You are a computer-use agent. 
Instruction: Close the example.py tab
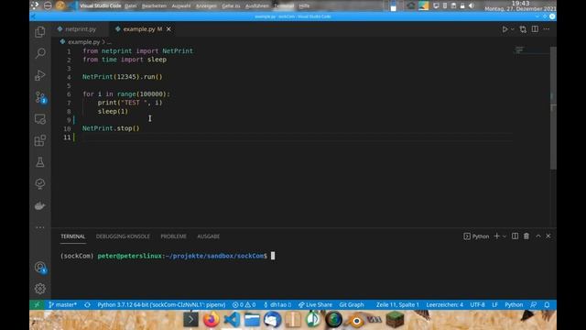pos(168,28)
